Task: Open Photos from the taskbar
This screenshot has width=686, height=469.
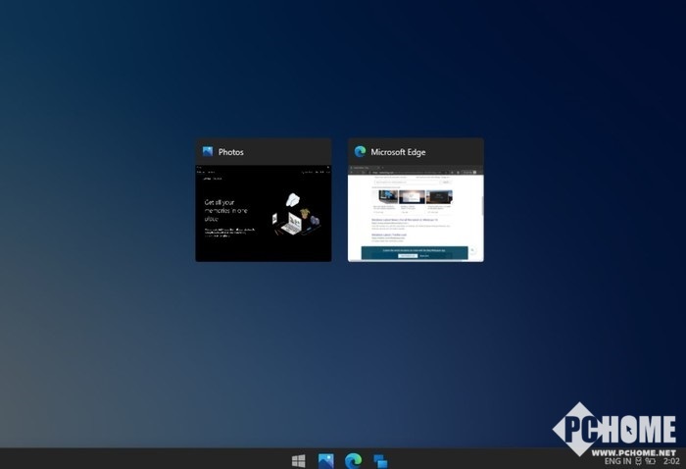Action: [x=326, y=460]
